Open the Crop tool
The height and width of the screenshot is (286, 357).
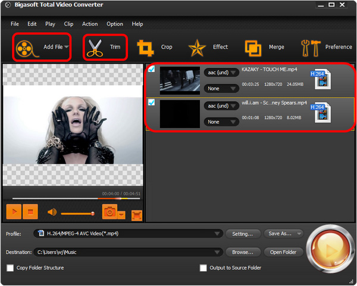click(x=146, y=48)
